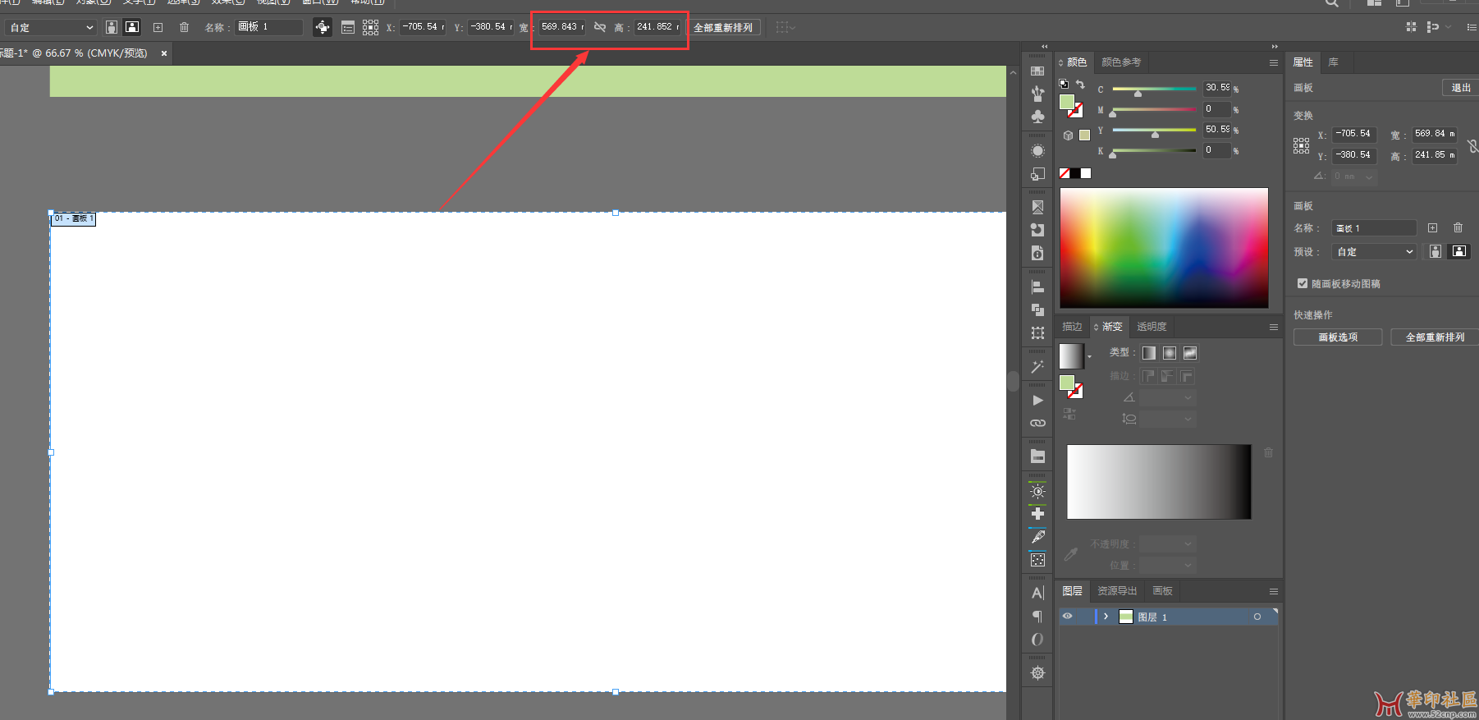The image size is (1479, 720).
Task: Toggle move artwork with artboard icon in control bar
Action: [323, 27]
